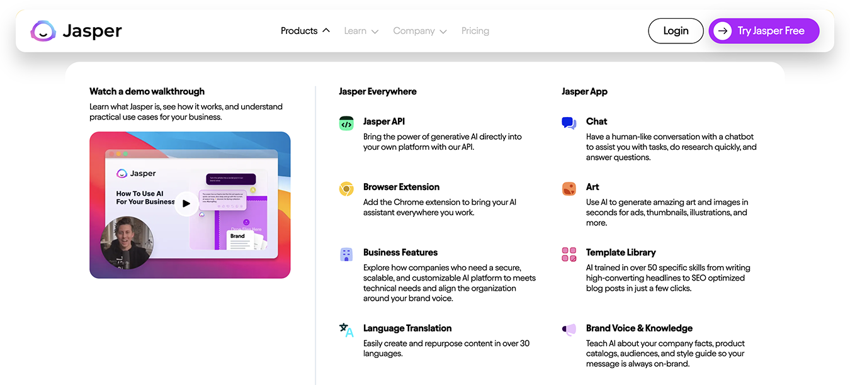This screenshot has width=850, height=385.
Task: Click the Chat speech bubbles icon
Action: point(569,123)
